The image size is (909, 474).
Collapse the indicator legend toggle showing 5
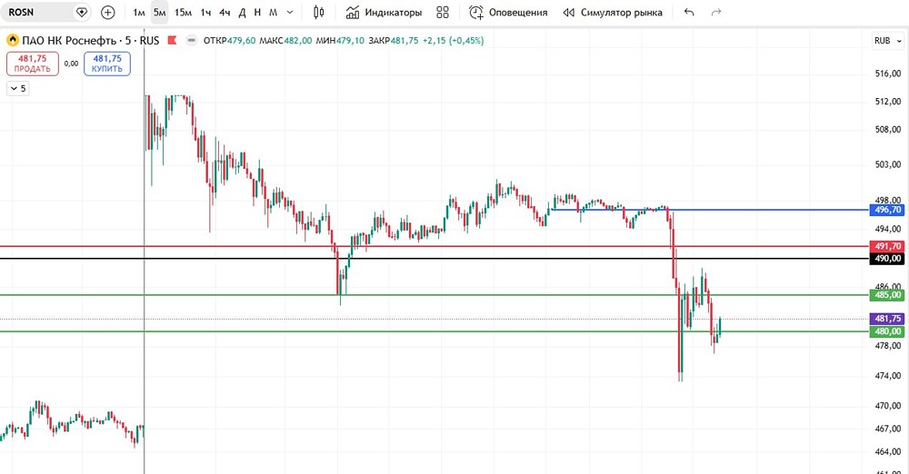[x=18, y=89]
